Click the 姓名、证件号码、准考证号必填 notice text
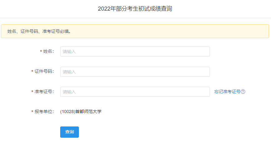 39,31
